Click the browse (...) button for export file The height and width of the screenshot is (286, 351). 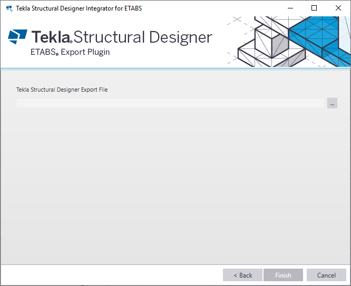pos(332,103)
